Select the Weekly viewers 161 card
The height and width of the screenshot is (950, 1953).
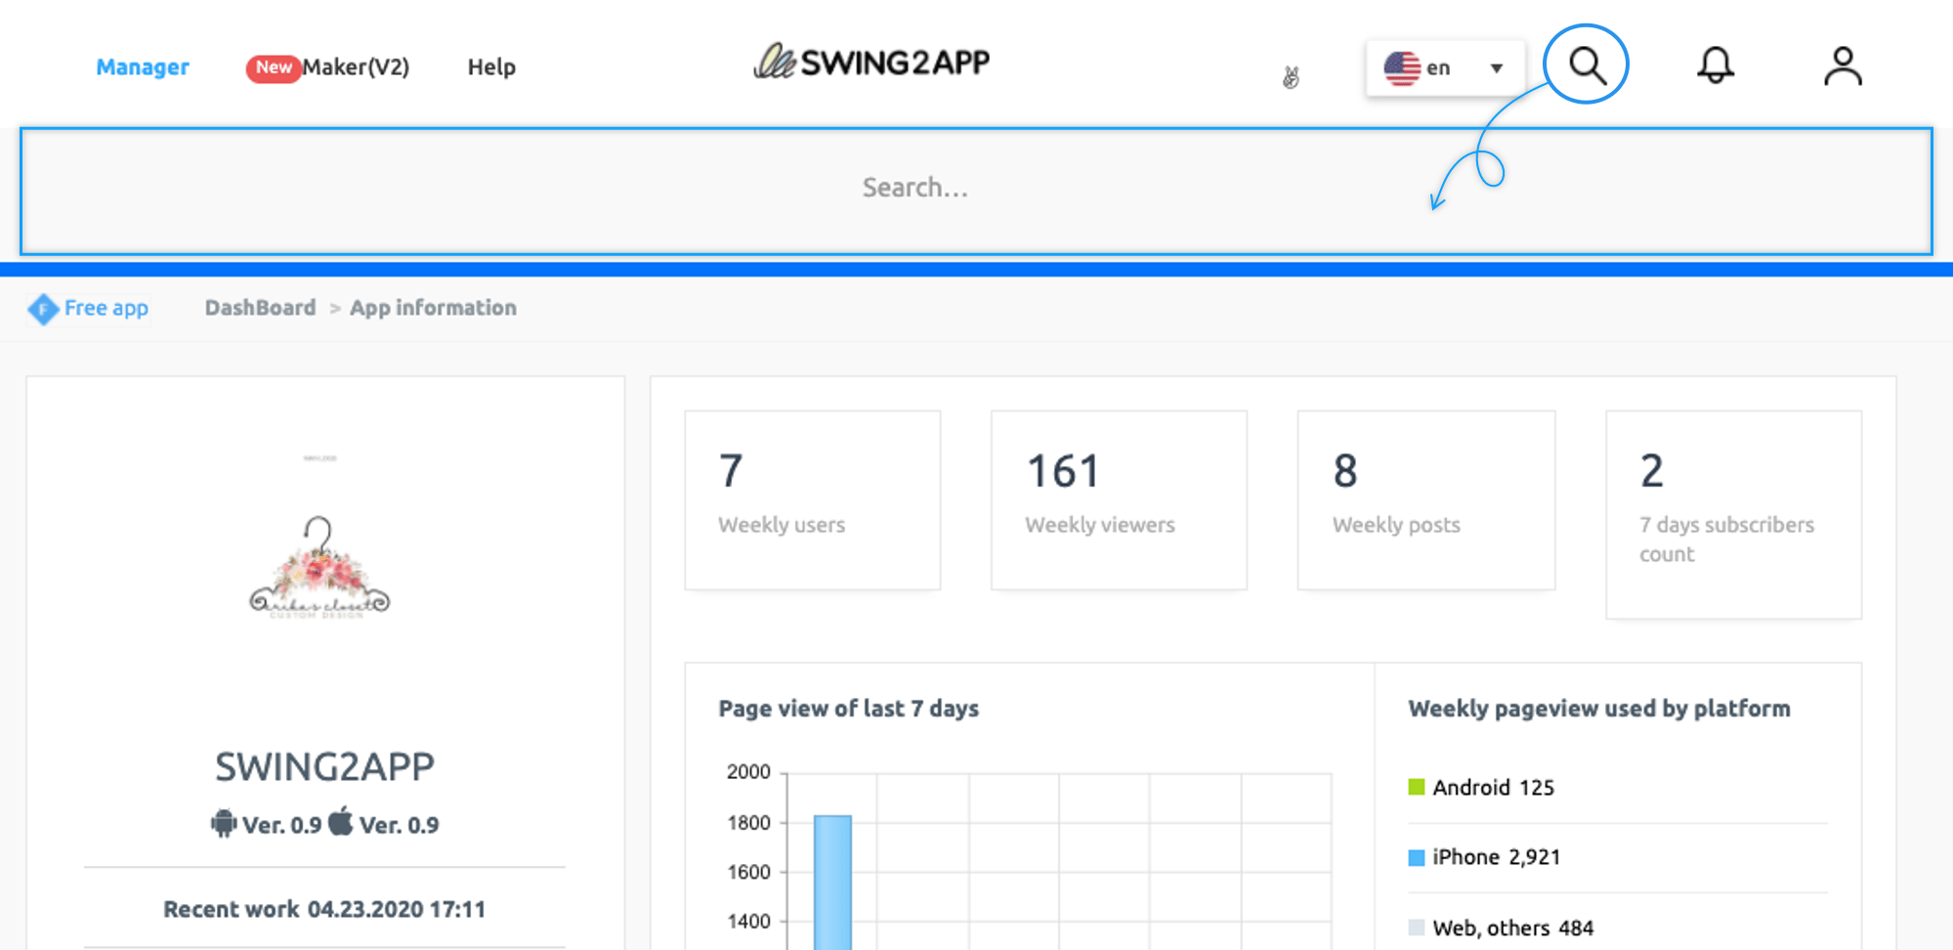pyautogui.click(x=1119, y=499)
